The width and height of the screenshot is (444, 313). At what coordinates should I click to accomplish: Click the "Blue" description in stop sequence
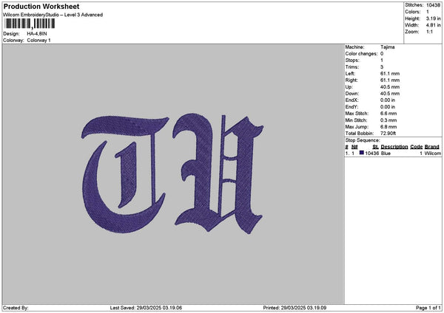click(386, 153)
